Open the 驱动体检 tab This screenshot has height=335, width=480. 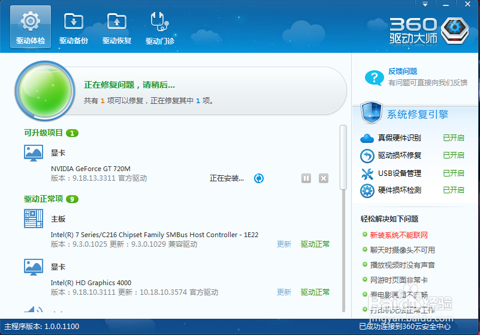tap(31, 26)
